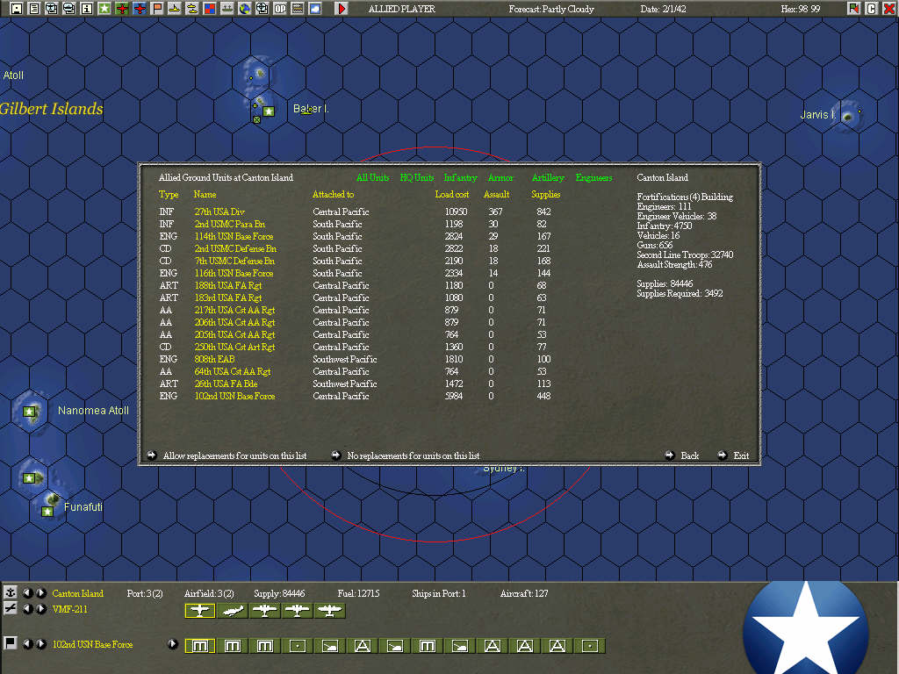Go to next ground unit after 102nd USN Base Force
The width and height of the screenshot is (899, 674).
(40, 644)
